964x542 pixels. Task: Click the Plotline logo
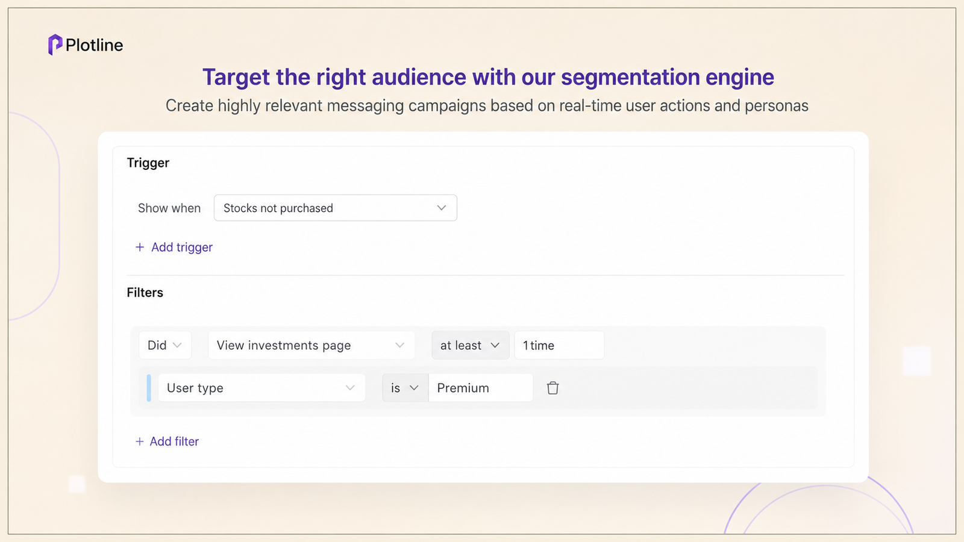[x=86, y=45]
